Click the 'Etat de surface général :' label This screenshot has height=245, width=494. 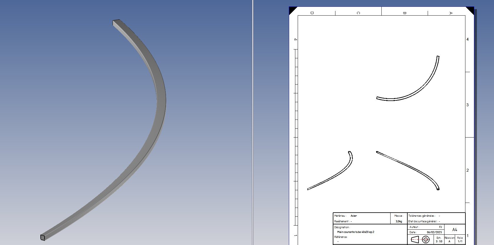(x=423, y=221)
